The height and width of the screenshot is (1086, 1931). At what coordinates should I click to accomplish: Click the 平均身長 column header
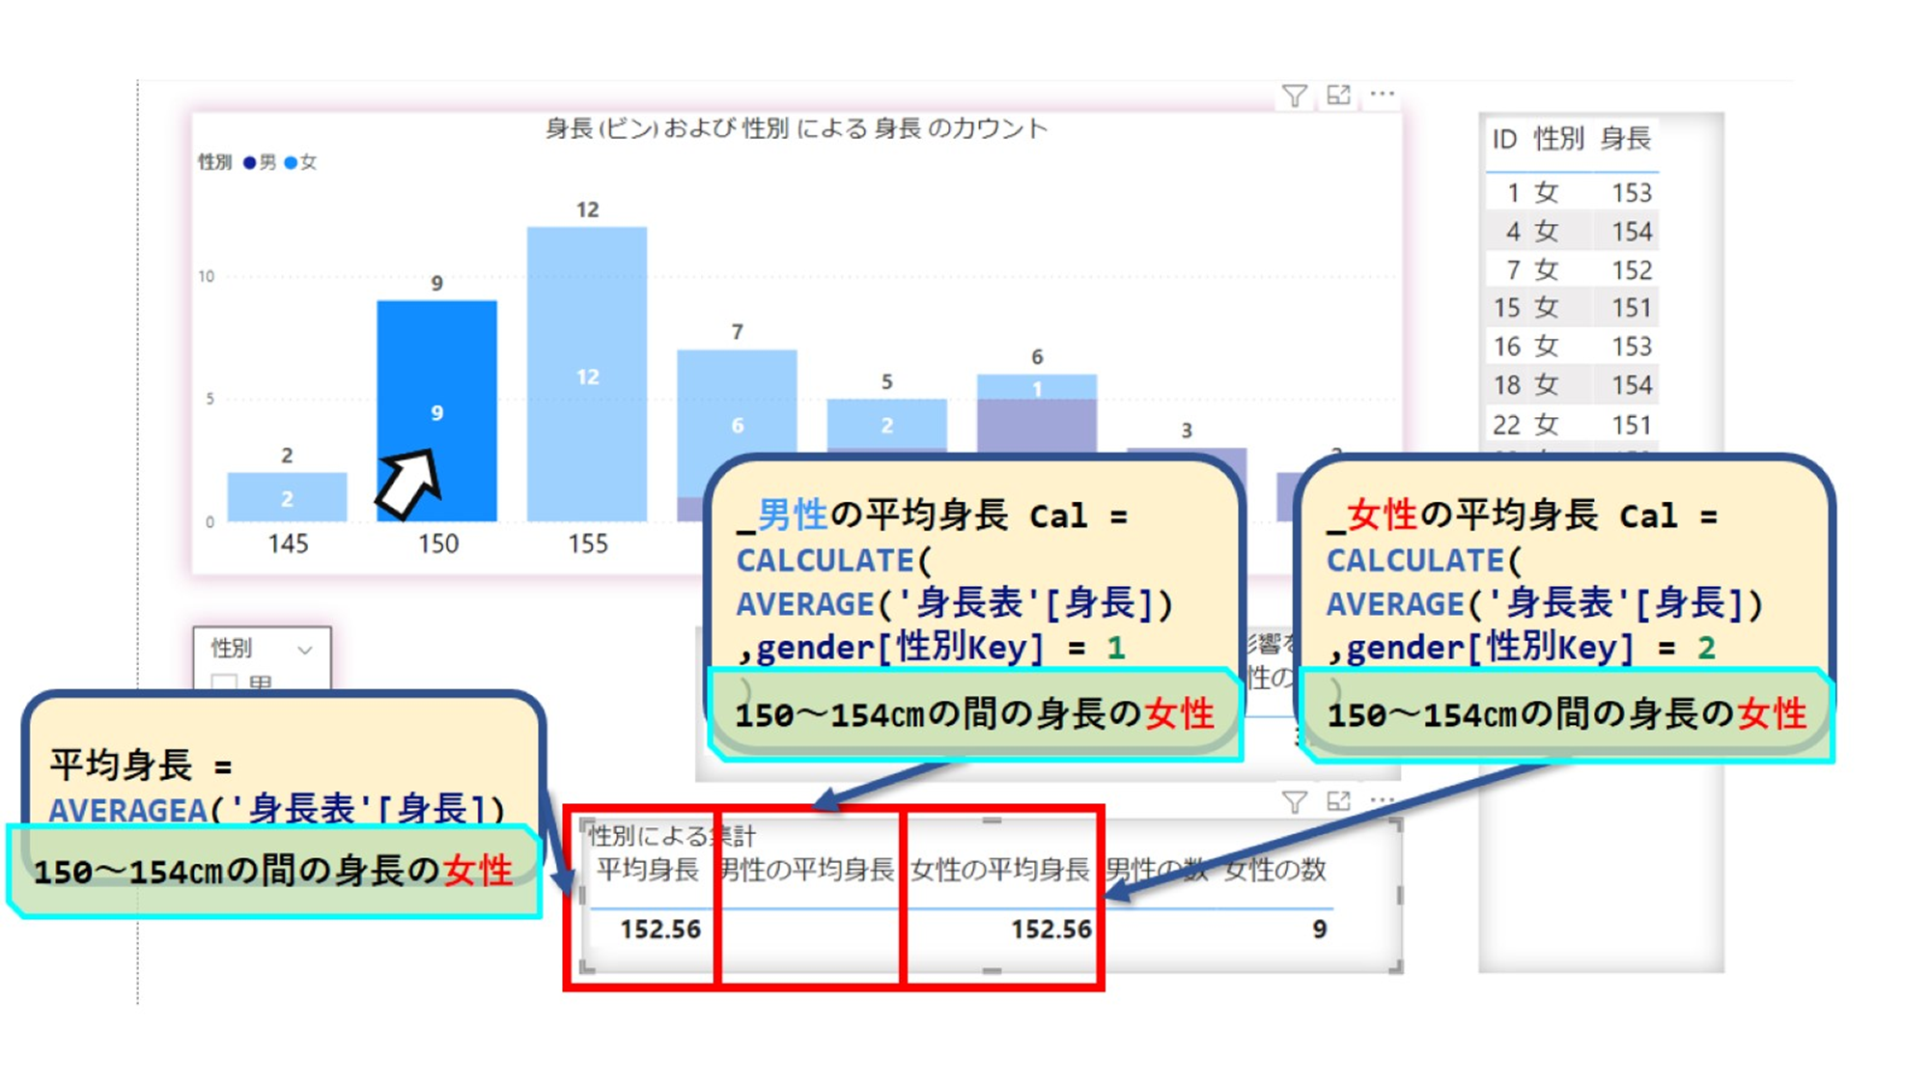[x=647, y=870]
